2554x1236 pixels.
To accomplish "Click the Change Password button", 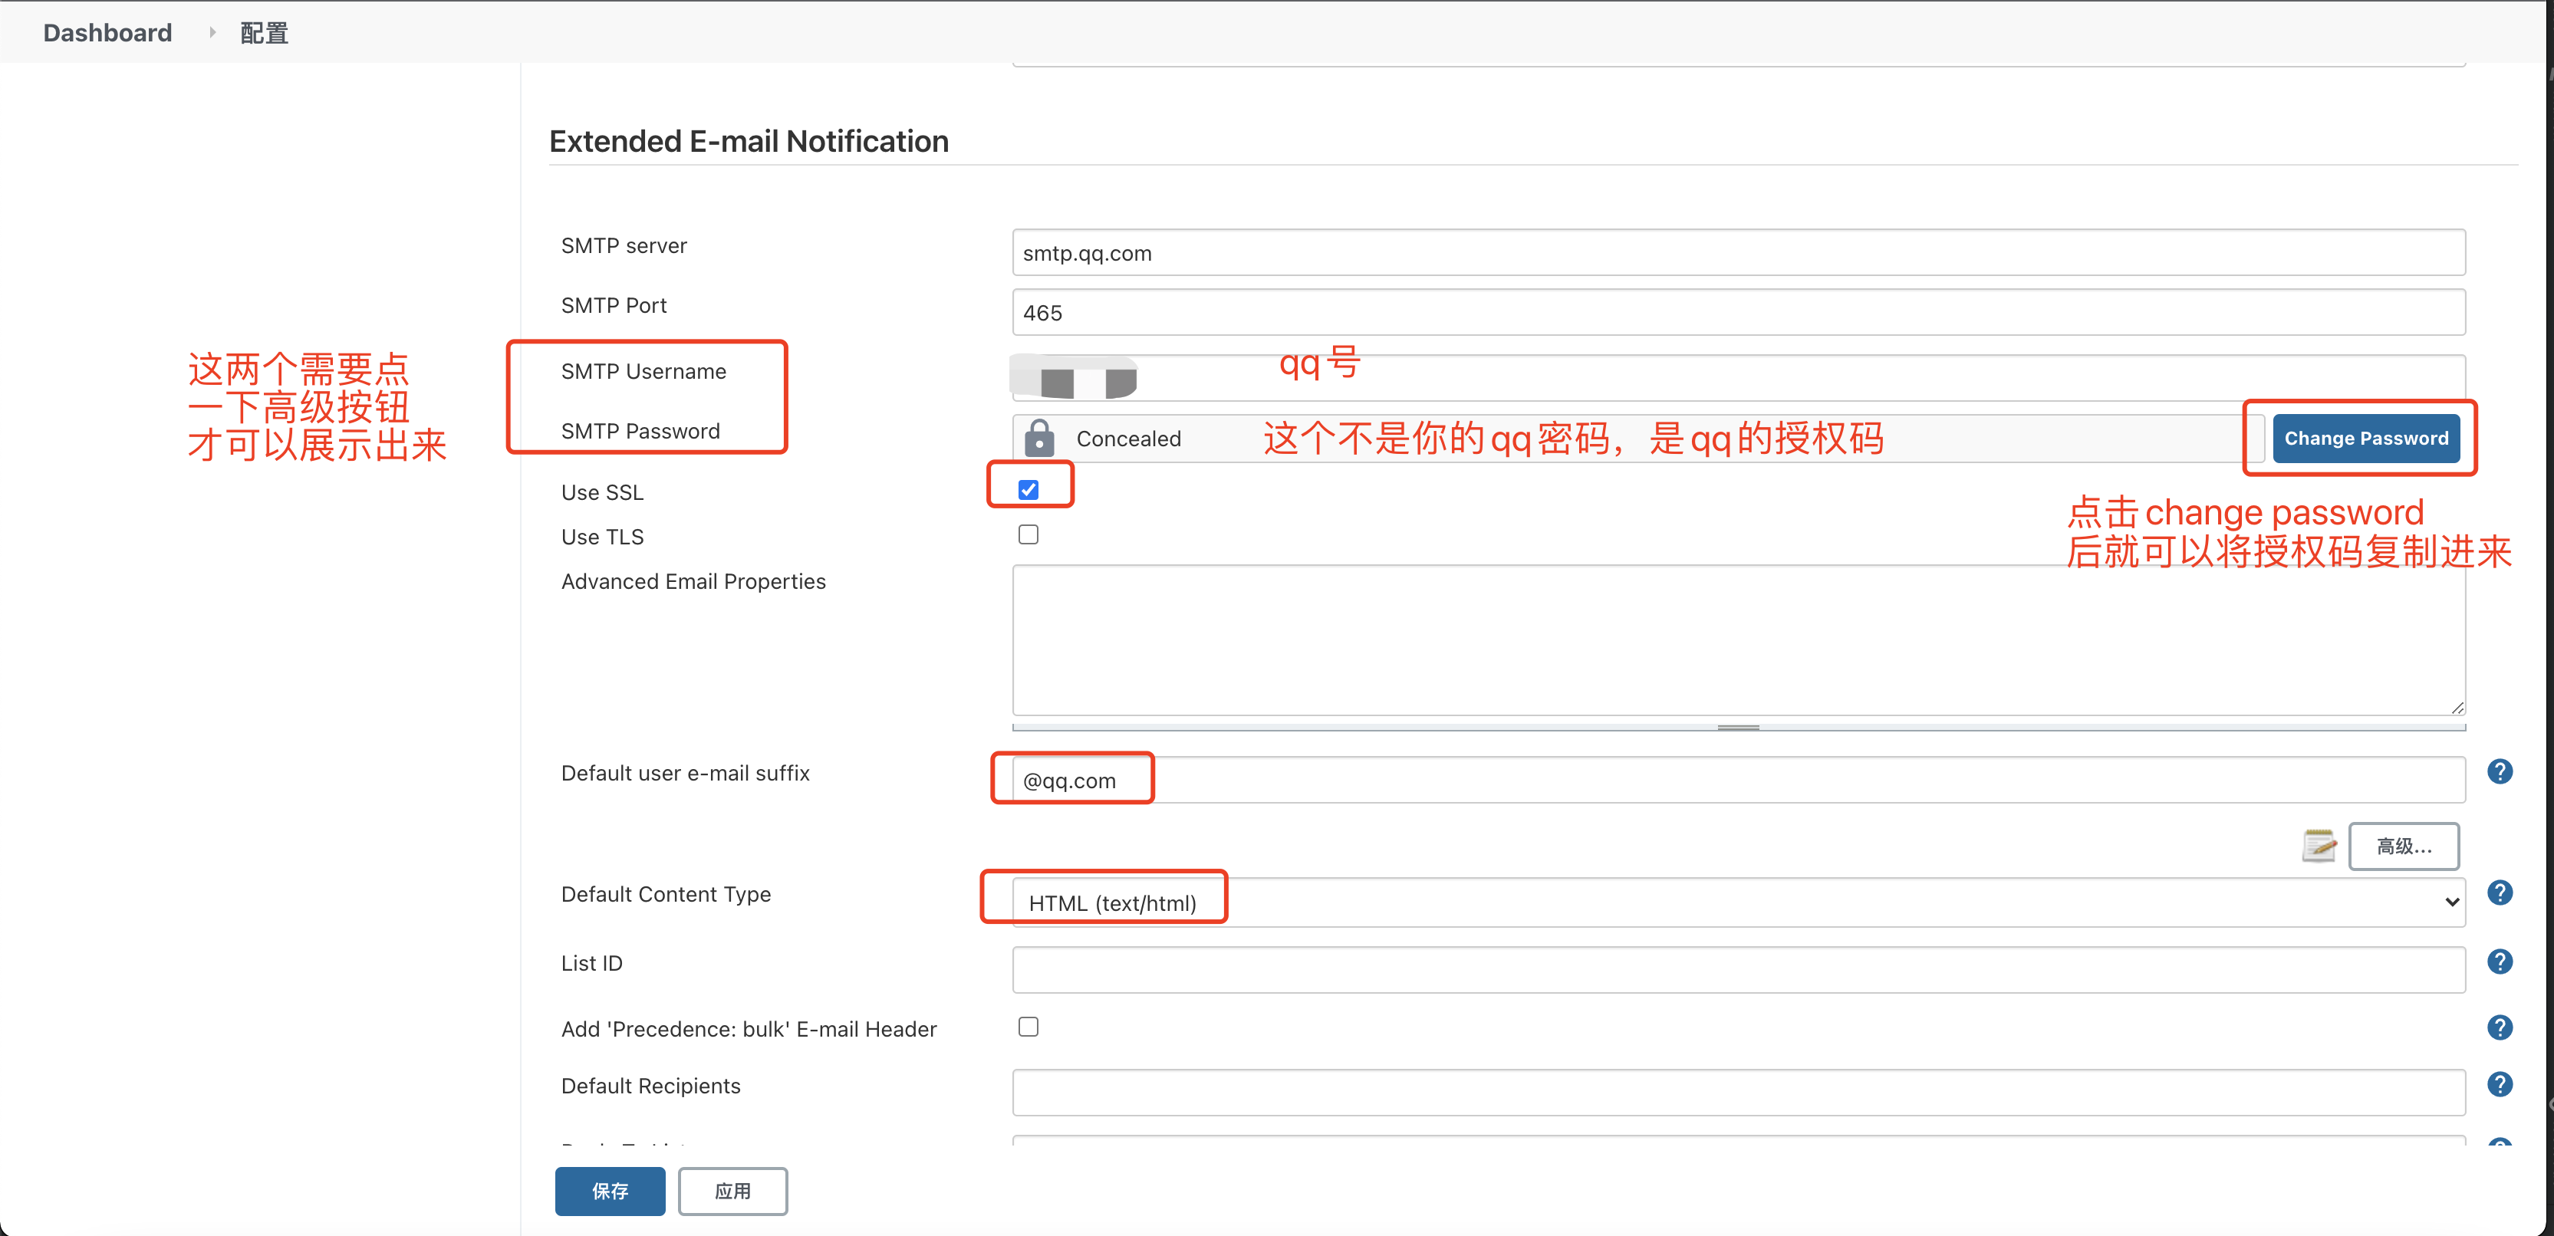I will click(2367, 437).
